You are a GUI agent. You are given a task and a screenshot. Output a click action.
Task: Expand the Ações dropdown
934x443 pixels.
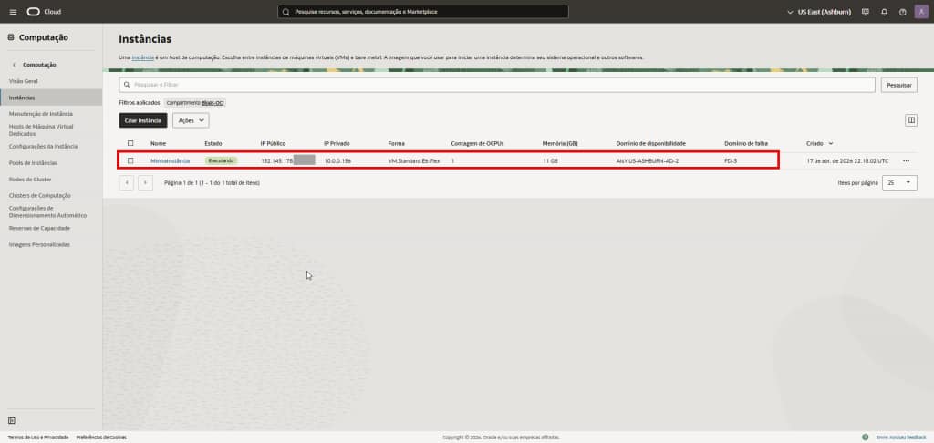191,120
